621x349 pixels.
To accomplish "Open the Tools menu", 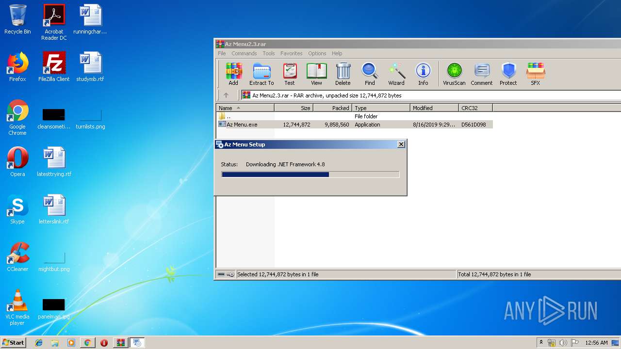I will point(268,53).
